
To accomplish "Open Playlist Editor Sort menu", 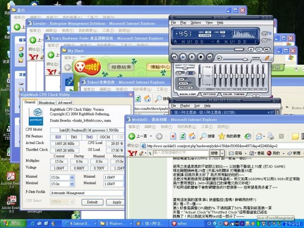I will 197,106.
